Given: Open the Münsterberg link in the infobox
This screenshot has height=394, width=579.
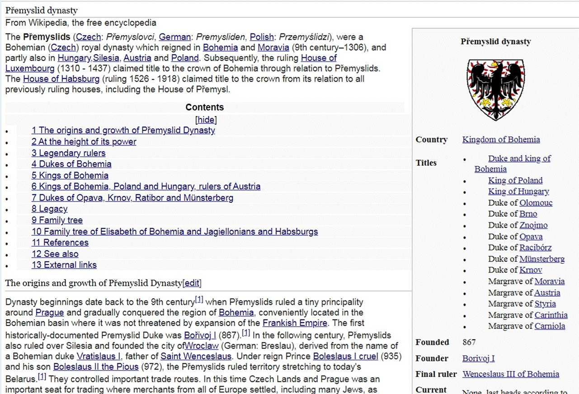Looking at the screenshot, I should tap(542, 258).
